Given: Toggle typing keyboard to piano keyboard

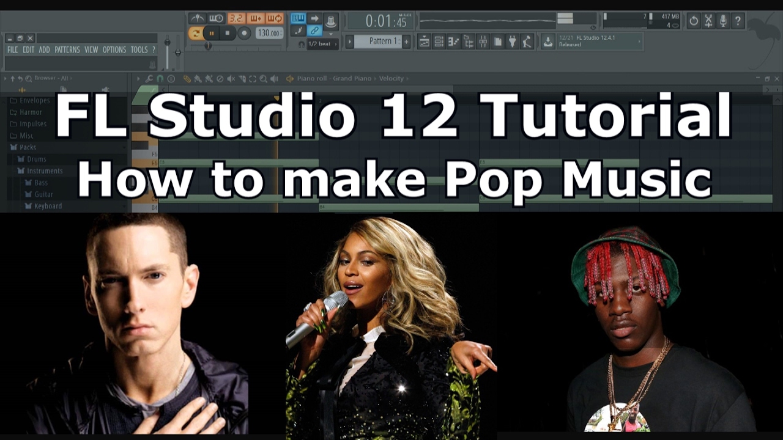Looking at the screenshot, I should [298, 18].
